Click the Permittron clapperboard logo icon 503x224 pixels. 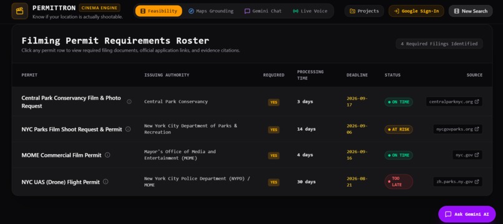click(x=19, y=11)
